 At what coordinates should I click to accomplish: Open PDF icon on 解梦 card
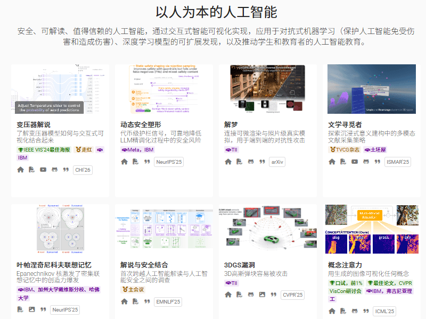pyautogui.click(x=239, y=162)
